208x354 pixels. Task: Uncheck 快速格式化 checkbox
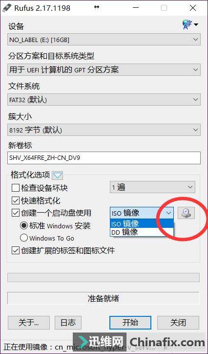point(16,200)
